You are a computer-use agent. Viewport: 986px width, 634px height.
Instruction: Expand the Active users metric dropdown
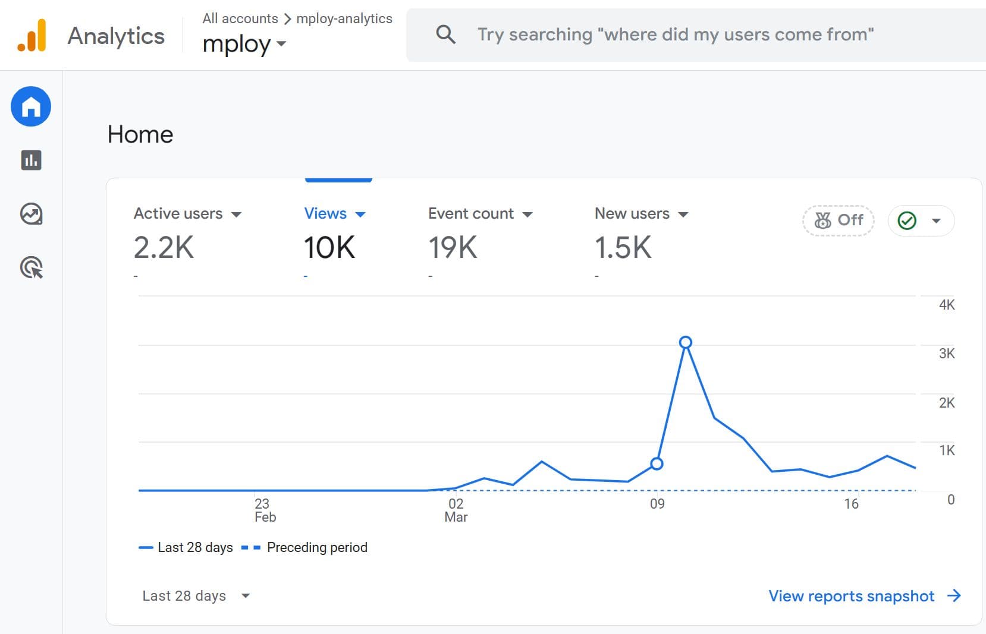[x=237, y=214]
